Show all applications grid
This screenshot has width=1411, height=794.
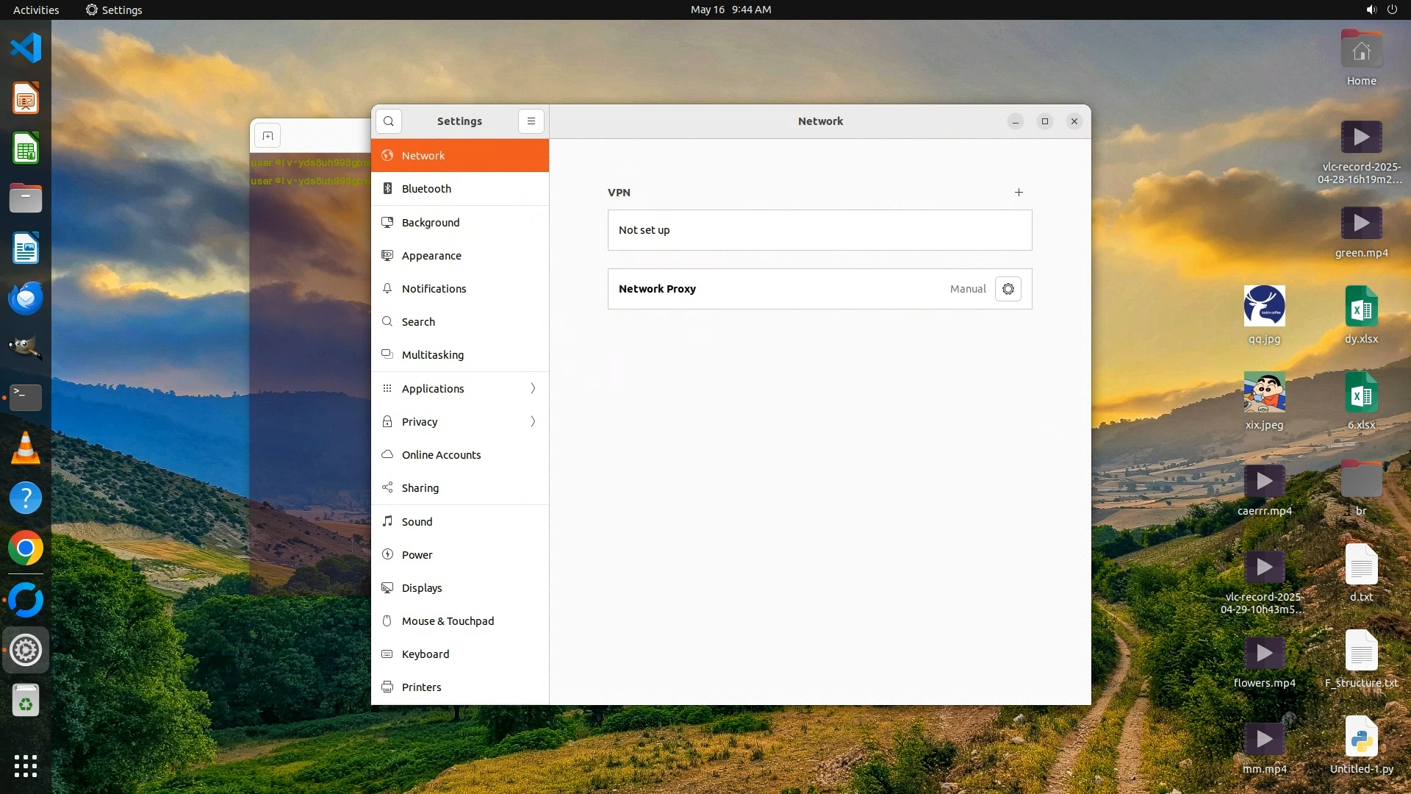tap(26, 765)
